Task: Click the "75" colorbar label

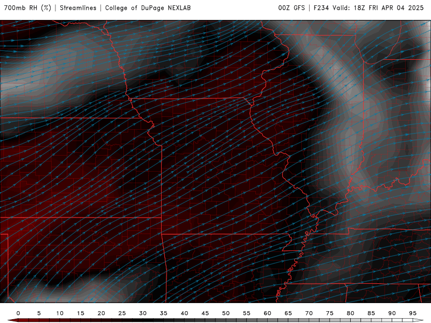Action: pyautogui.click(x=330, y=313)
